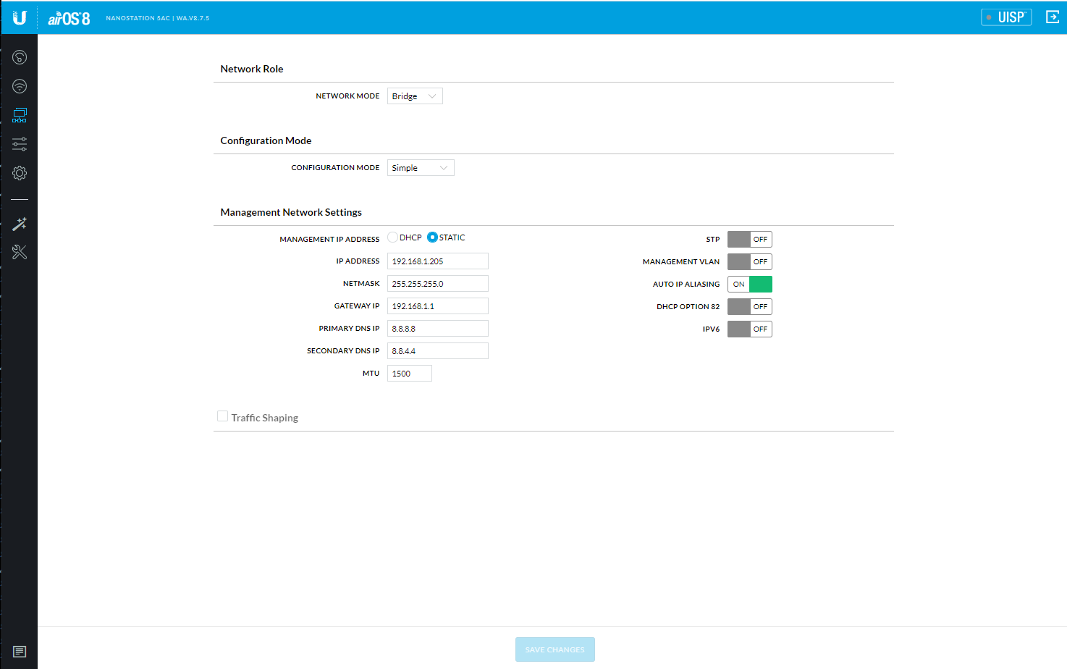Disable the Auto IP Aliasing toggle

pos(749,284)
